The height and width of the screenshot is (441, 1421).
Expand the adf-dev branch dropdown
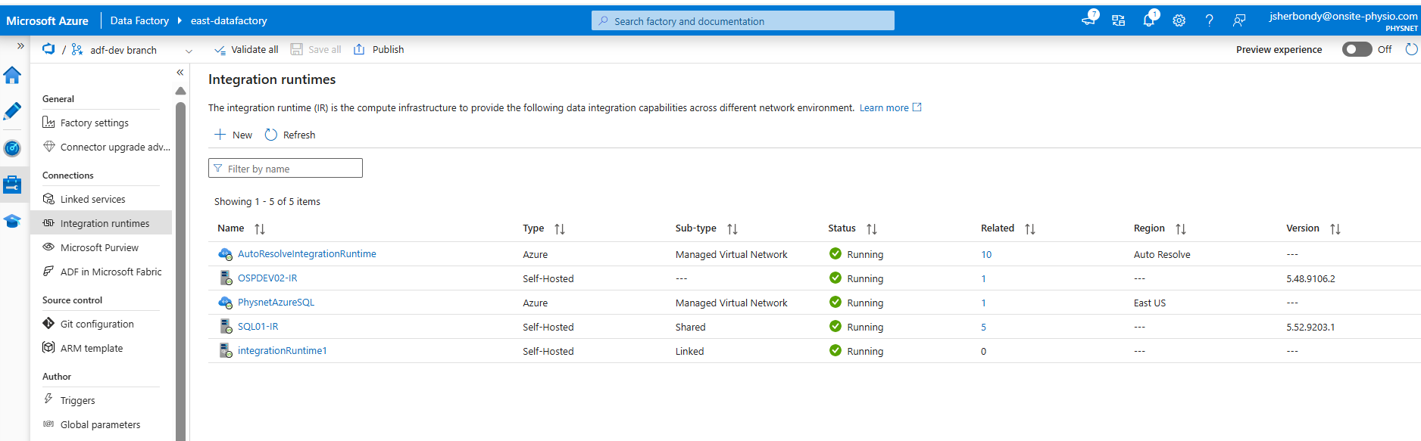[189, 51]
